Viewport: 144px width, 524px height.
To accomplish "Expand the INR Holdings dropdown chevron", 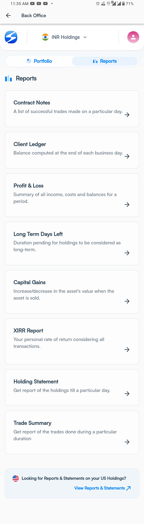I will tap(85, 37).
